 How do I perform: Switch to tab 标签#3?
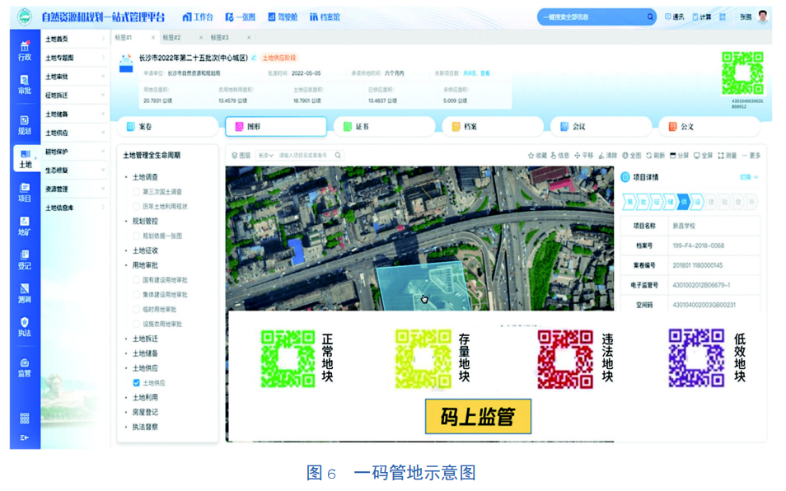pos(219,38)
